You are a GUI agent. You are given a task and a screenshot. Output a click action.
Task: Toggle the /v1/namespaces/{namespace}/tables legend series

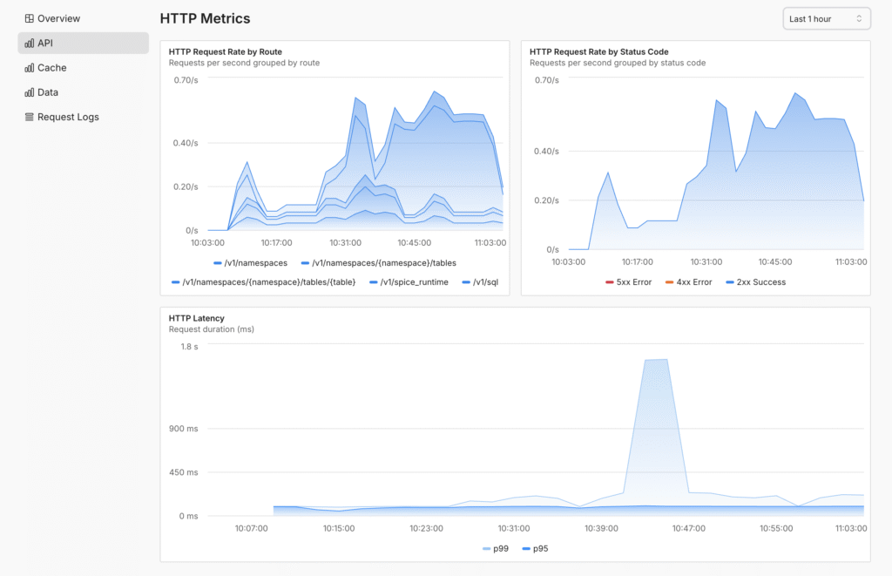378,262
